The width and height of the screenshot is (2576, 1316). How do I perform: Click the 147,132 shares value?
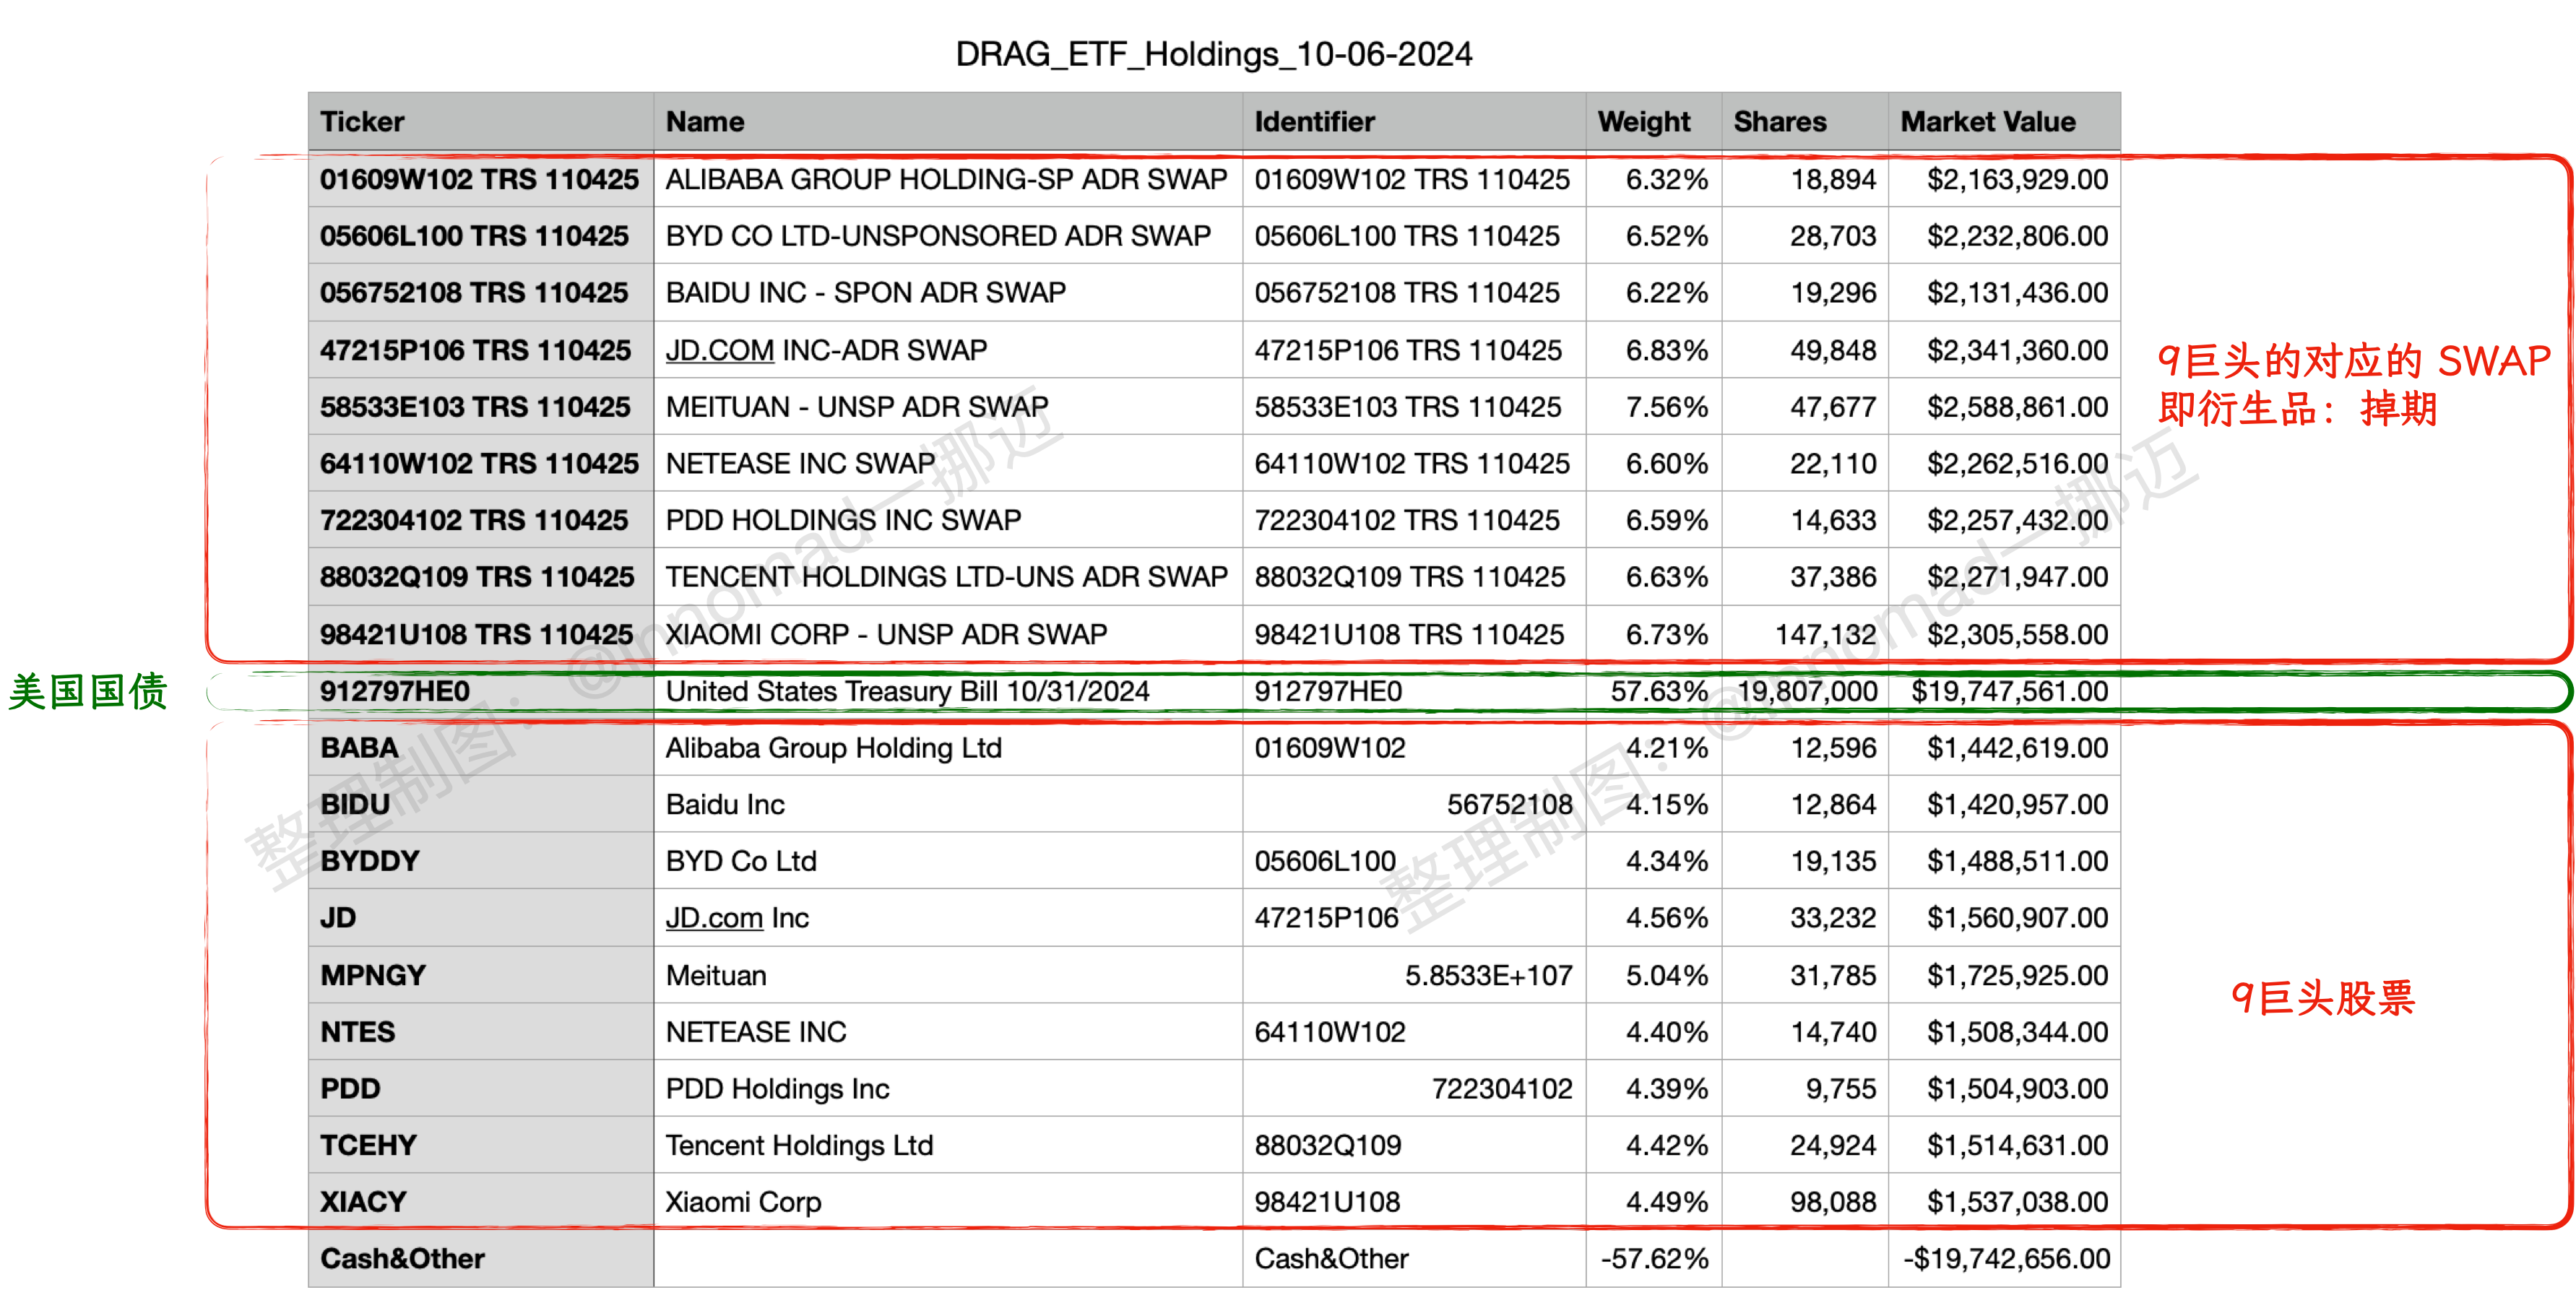[1825, 634]
